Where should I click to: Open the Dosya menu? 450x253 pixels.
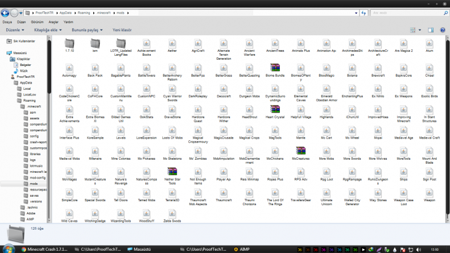tap(7, 22)
